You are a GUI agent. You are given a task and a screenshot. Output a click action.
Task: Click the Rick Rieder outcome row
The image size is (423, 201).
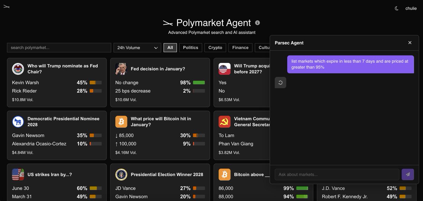click(x=57, y=91)
